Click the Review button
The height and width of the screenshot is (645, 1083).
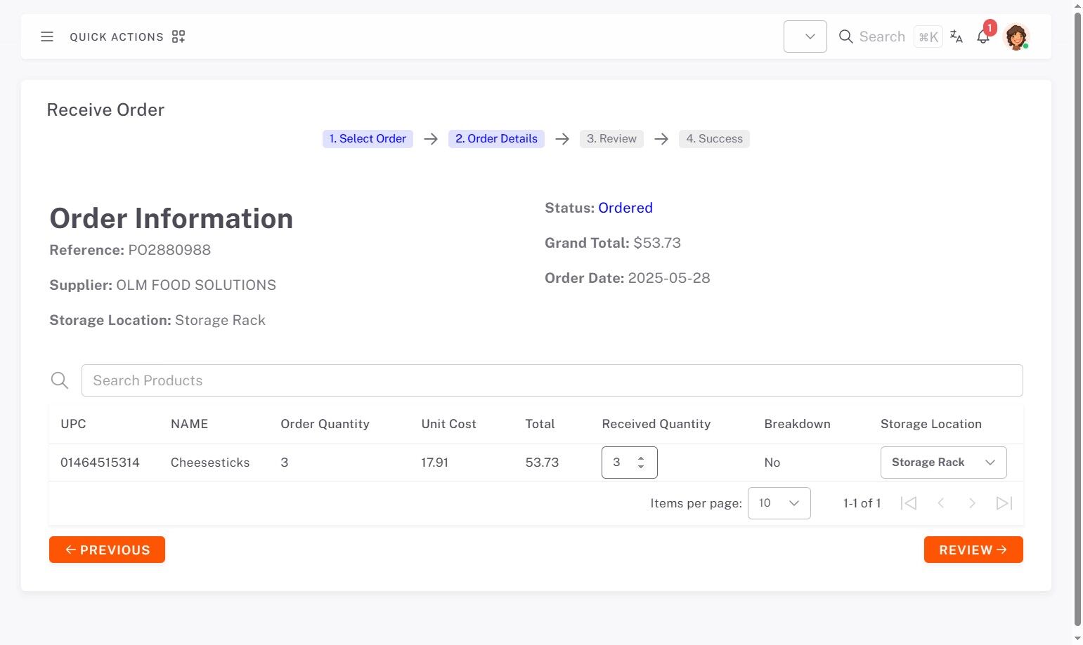(x=973, y=550)
